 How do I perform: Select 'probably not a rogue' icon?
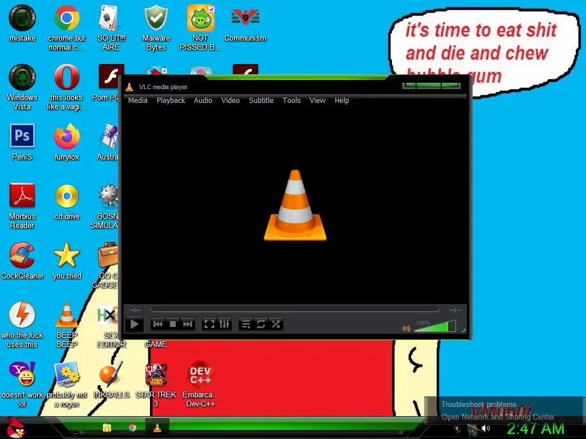tap(67, 385)
